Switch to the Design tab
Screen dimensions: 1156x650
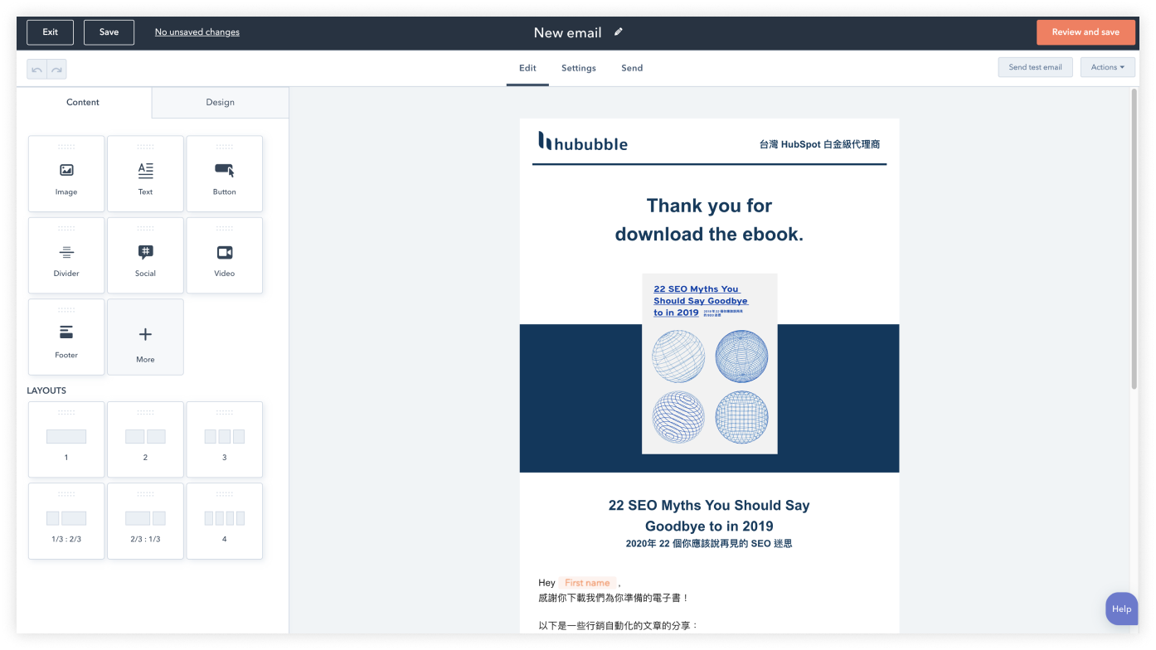click(x=219, y=102)
